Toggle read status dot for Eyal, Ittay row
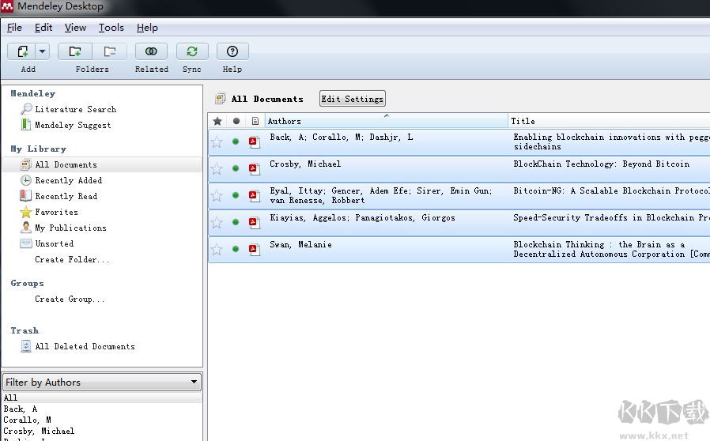The width and height of the screenshot is (710, 441). coord(236,194)
